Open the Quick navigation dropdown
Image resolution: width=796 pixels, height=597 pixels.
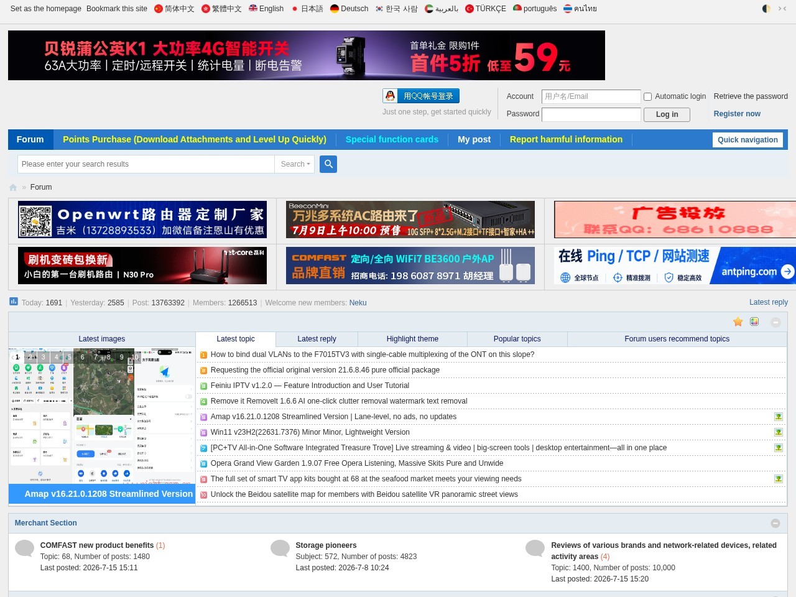(x=747, y=140)
